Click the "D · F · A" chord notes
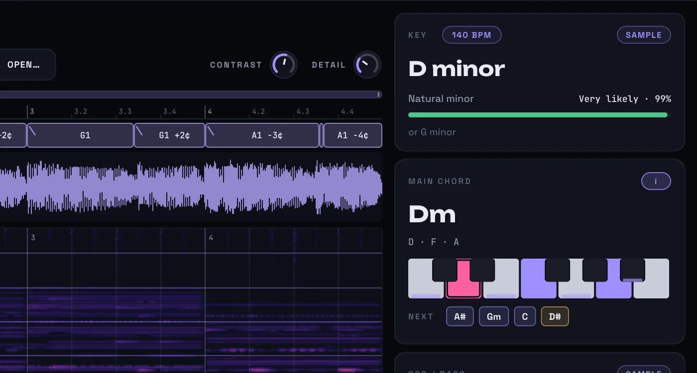Viewport: 697px width, 373px height. (434, 242)
